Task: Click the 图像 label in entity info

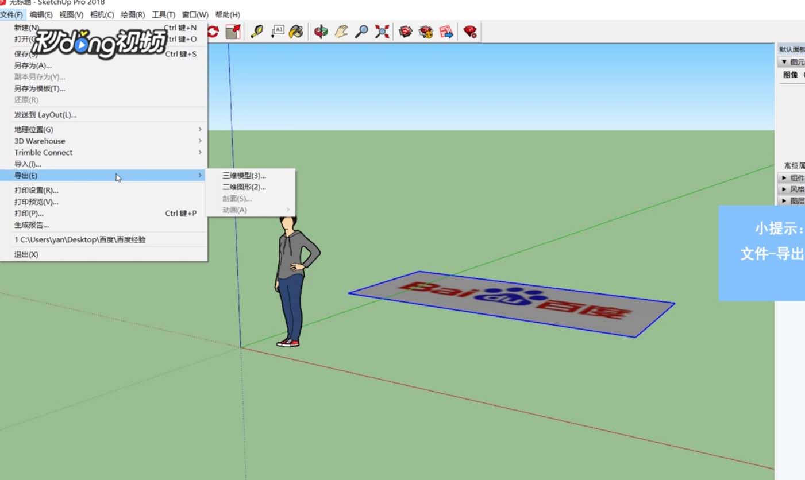Action: (791, 75)
